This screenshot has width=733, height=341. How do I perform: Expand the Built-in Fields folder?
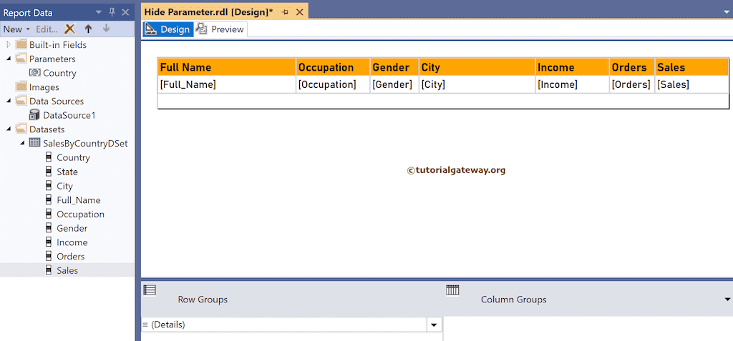coord(9,45)
